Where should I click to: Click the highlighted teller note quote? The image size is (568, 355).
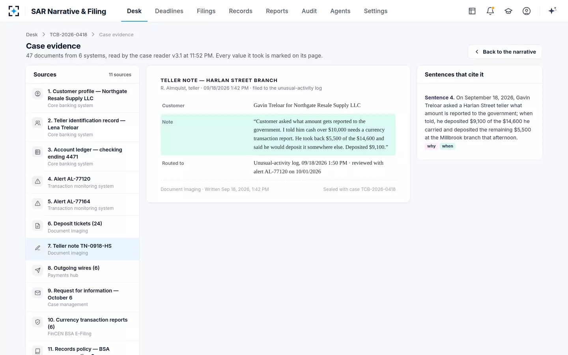point(278,134)
